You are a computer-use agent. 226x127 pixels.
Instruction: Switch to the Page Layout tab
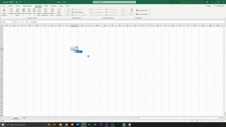(x=27, y=6)
